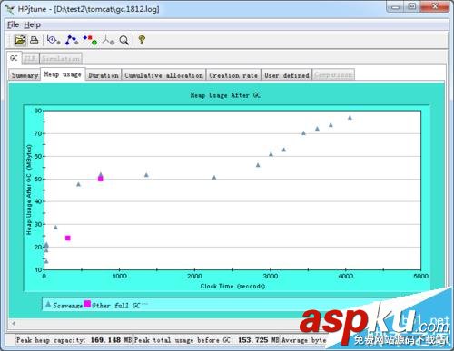Open the Duration tab
The image size is (454, 351).
pos(104,75)
